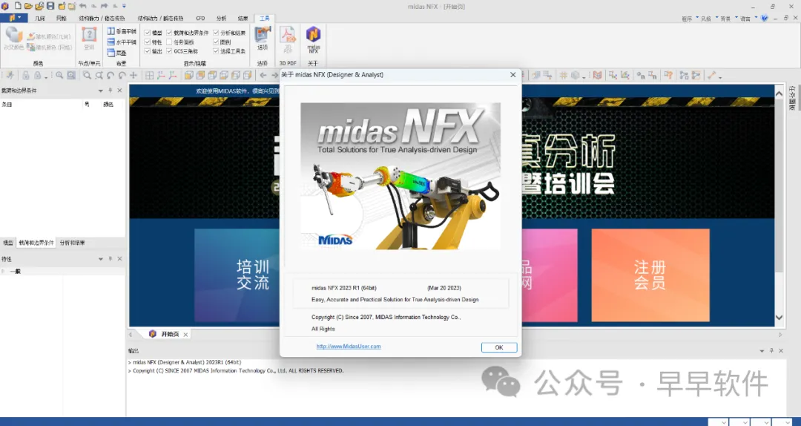Close the 开始页 document tab
The image size is (801, 426).
click(x=185, y=335)
